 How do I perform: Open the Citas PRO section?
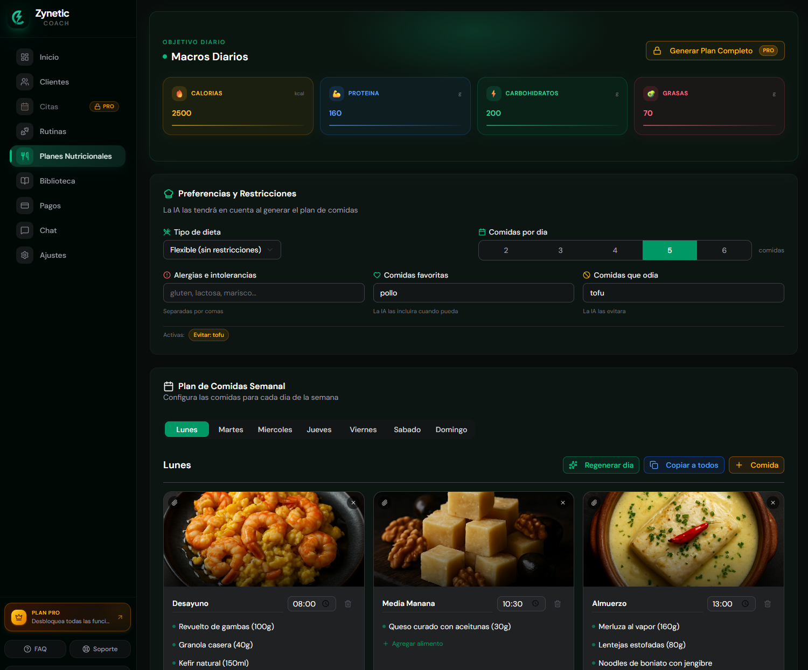68,107
